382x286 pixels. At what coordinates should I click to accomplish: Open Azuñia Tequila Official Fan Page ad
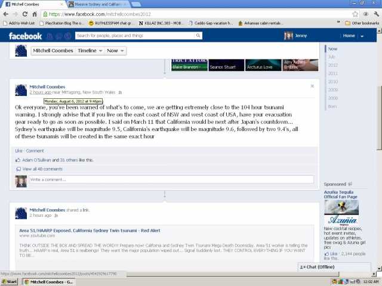(340, 195)
